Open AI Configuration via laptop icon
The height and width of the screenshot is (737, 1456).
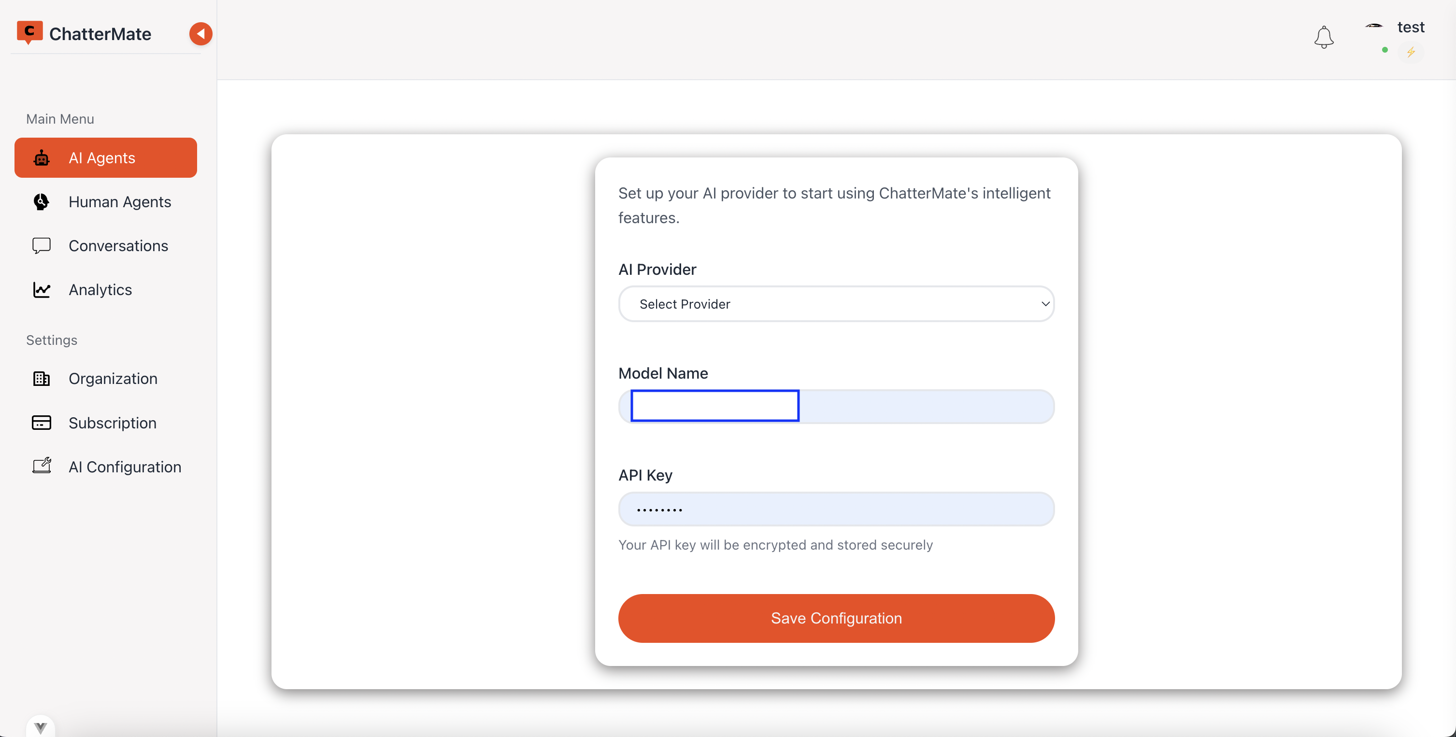click(41, 466)
